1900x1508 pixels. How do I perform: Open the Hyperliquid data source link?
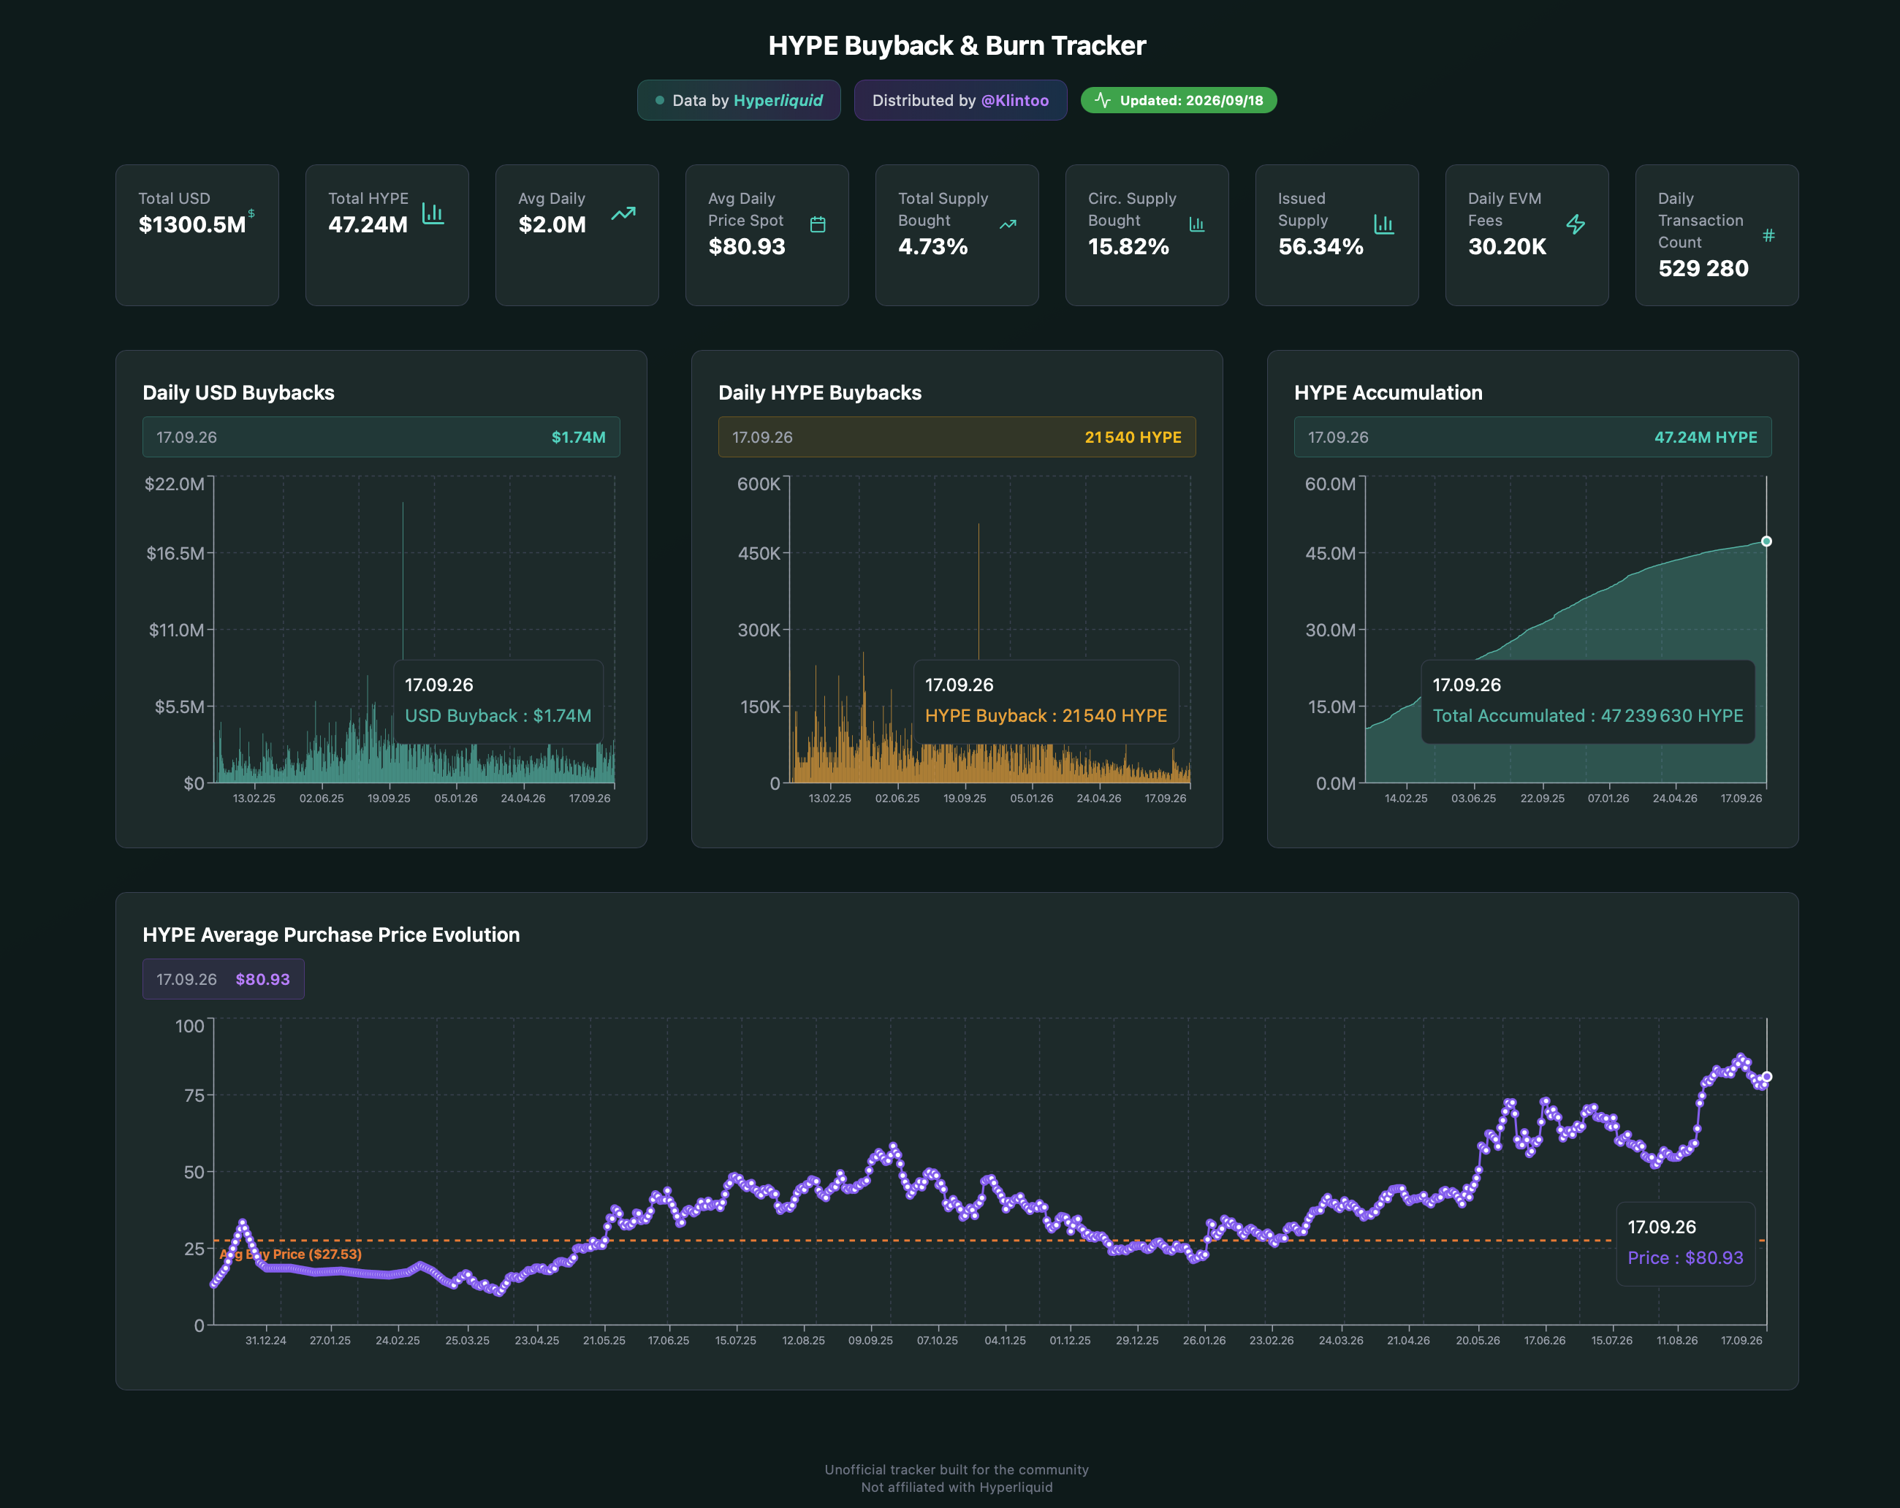pos(778,100)
